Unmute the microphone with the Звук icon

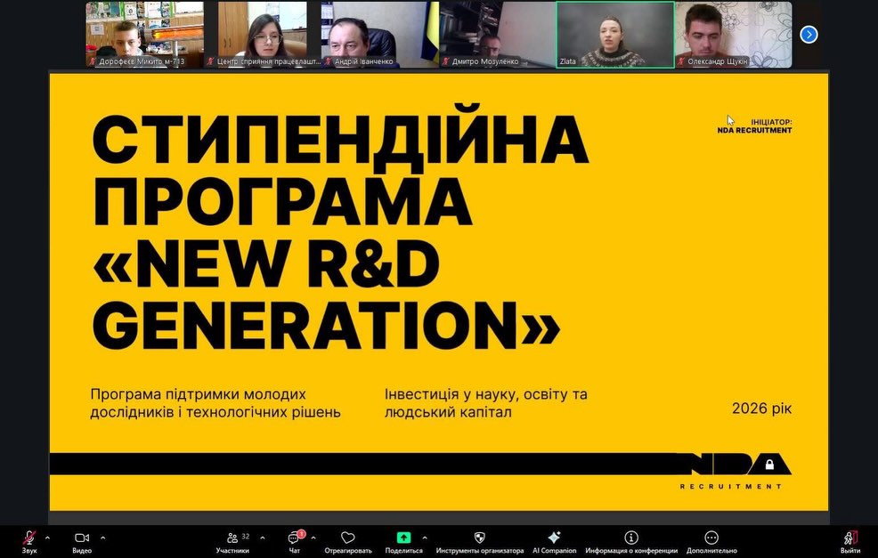(x=29, y=538)
